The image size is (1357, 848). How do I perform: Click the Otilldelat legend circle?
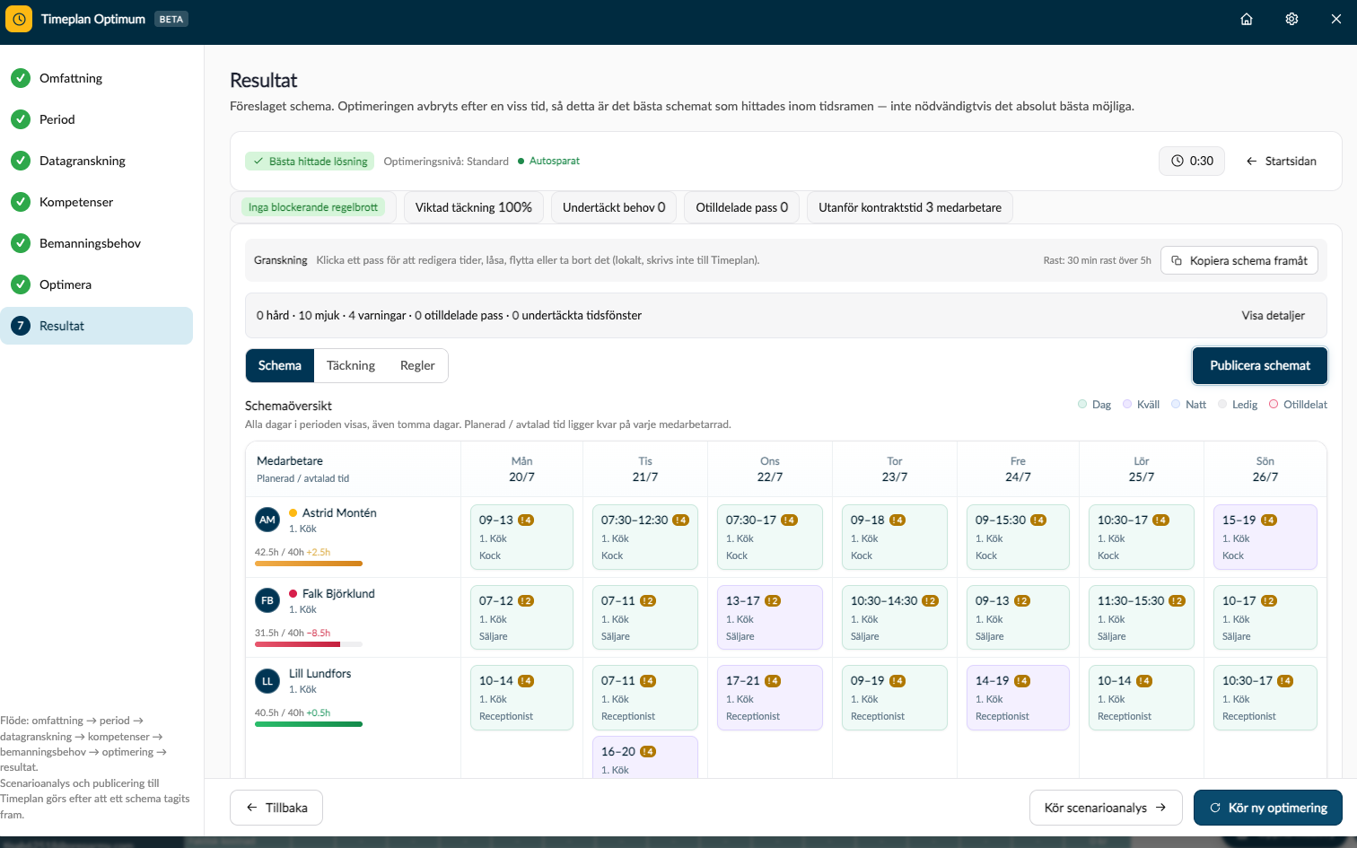tap(1274, 405)
